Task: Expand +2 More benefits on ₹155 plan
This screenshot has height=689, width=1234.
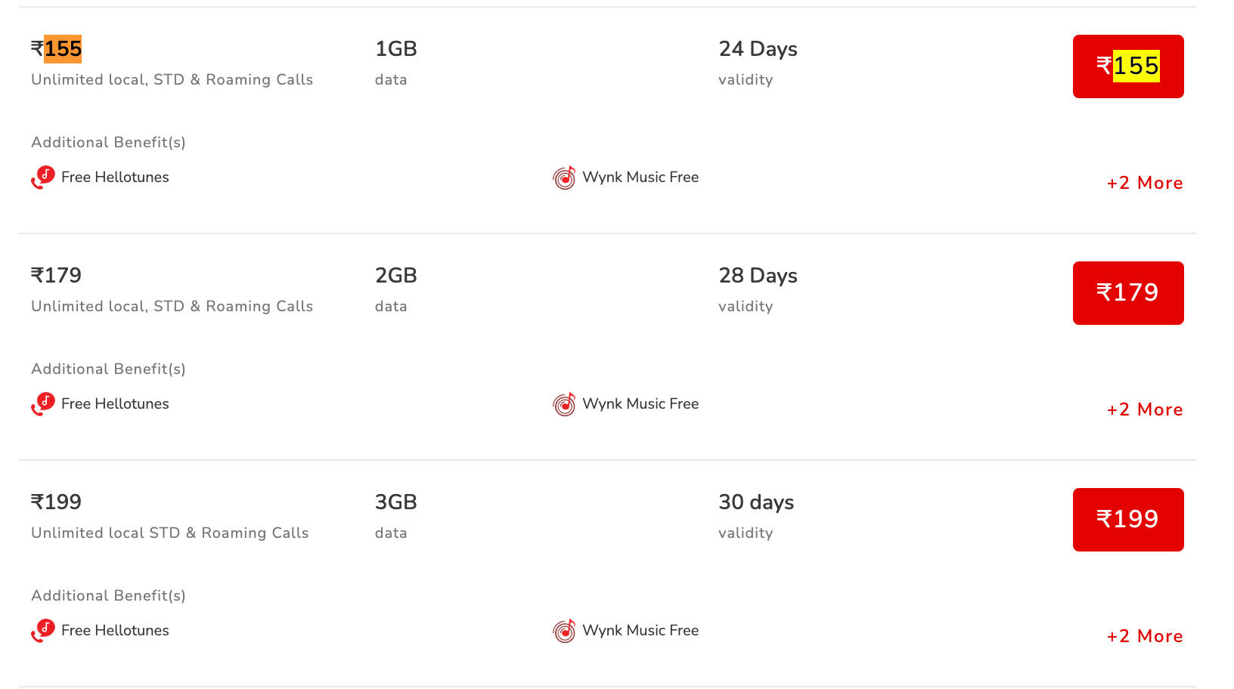Action: (1145, 183)
